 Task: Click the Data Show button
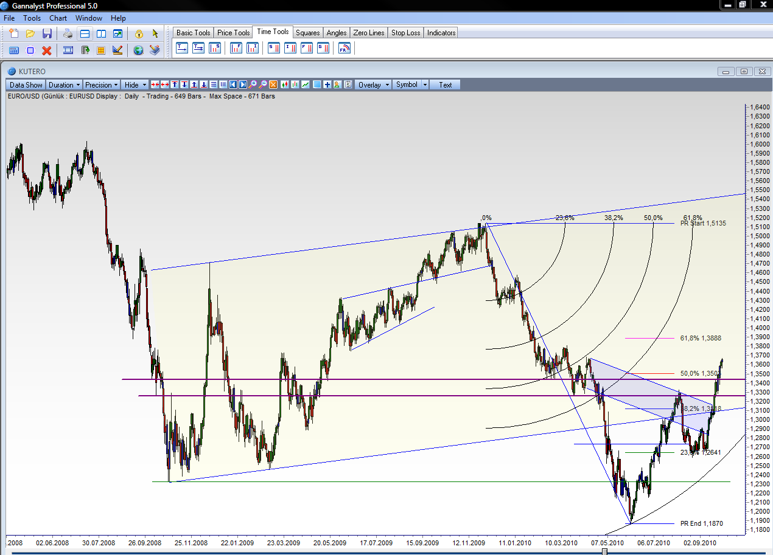(26, 84)
